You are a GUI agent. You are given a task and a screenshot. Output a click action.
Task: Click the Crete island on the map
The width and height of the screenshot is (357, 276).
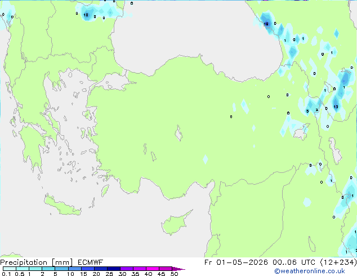(x=62, y=205)
